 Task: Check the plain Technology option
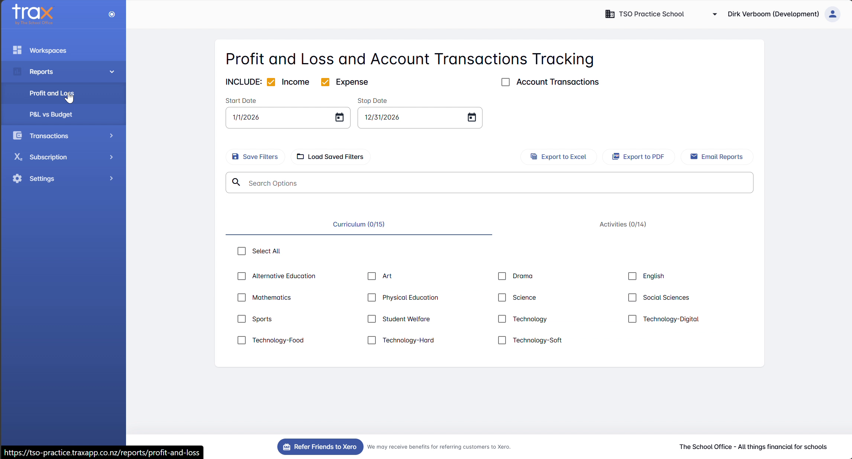click(x=502, y=319)
